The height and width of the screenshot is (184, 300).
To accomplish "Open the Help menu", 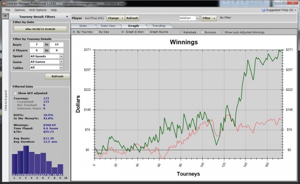I will coord(54,10).
